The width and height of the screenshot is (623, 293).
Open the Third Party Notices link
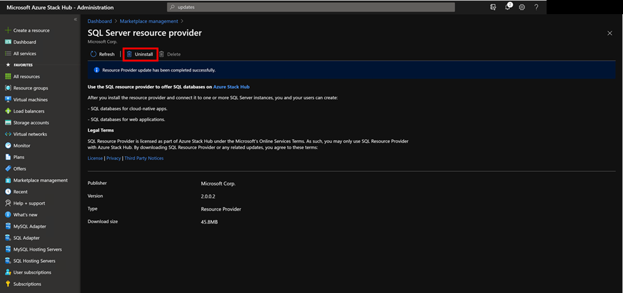(144, 158)
